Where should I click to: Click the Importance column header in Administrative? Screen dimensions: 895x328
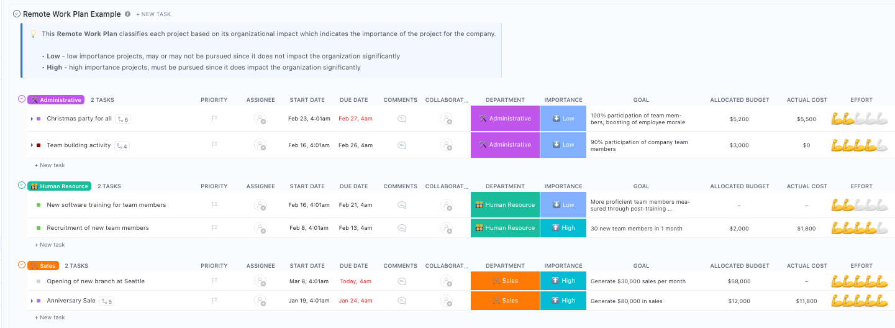563,100
